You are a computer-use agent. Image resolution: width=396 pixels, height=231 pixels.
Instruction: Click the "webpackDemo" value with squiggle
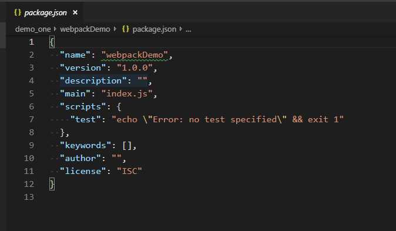[135, 55]
